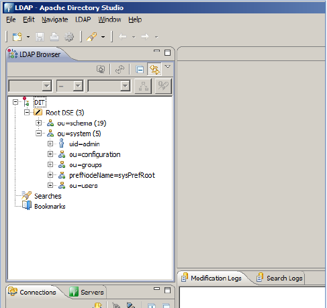Select the Searches node
The height and width of the screenshot is (308, 327).
point(48,196)
